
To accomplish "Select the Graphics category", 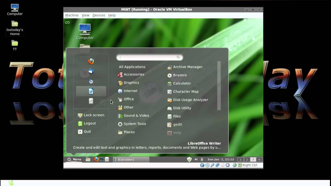I will tap(129, 83).
